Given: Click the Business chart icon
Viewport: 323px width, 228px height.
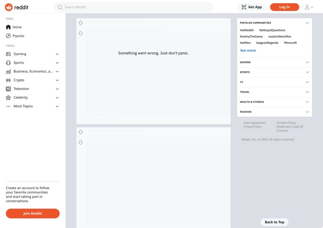Looking at the screenshot, I should click(8, 71).
